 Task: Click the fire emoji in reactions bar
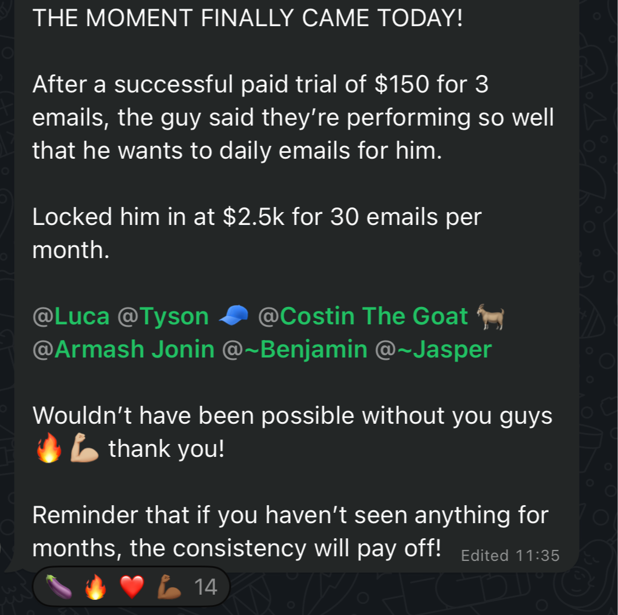(x=95, y=588)
